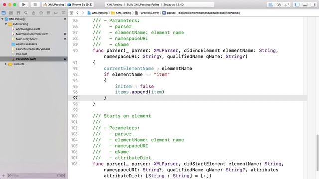Open XMLParsing folder breadcrumb in jump bar
Image resolution: width=319 pixels, height=179 pixels.
click(x=121, y=13)
